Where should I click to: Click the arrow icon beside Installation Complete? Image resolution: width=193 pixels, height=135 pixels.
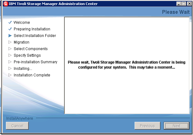tap(10, 75)
